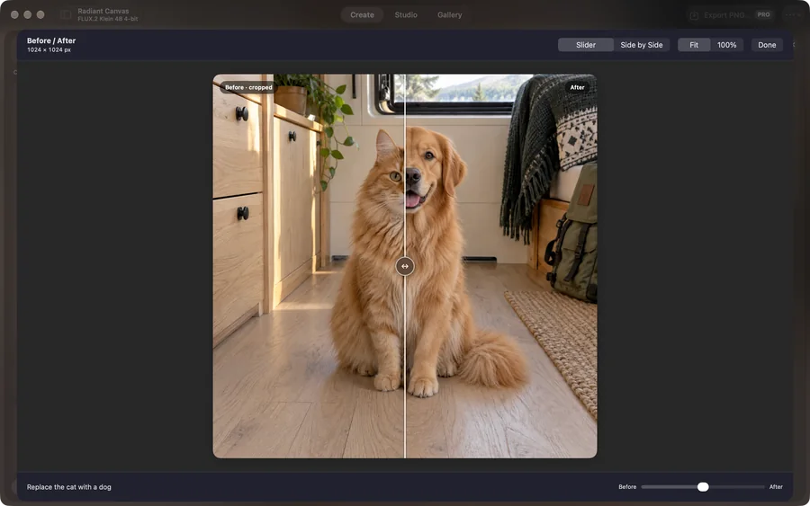
Task: Click the Before/After slider thumb
Action: coord(703,487)
